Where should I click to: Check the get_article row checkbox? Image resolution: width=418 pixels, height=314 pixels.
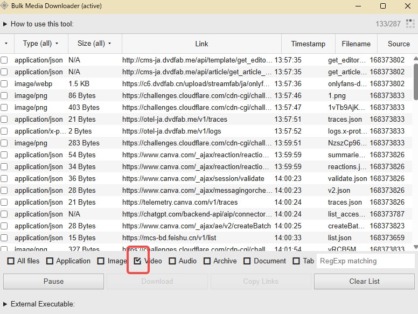[x=4, y=72]
